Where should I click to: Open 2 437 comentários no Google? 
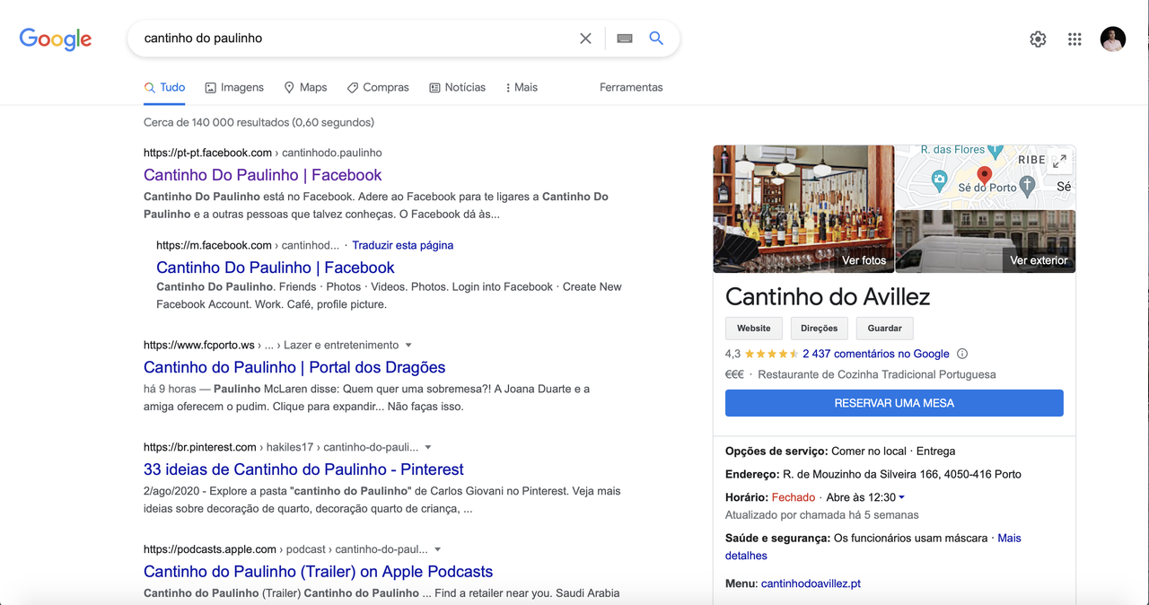pyautogui.click(x=876, y=354)
